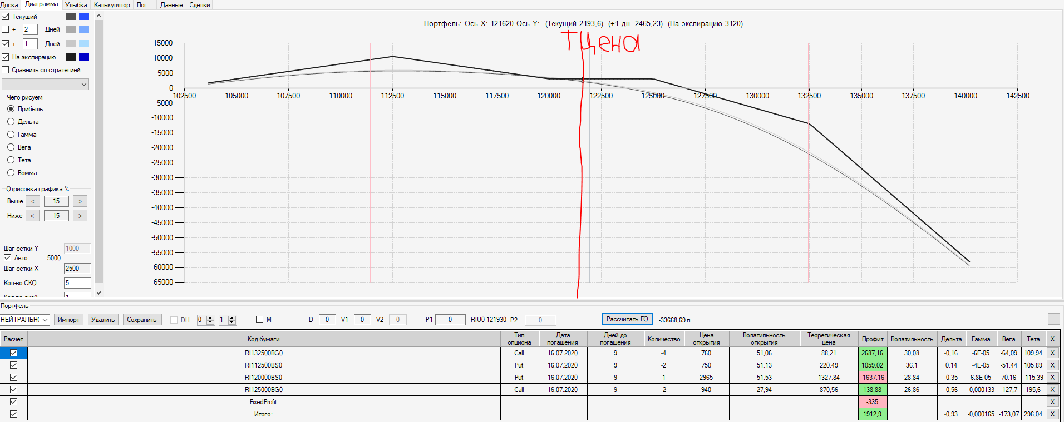Click the V1 input field
This screenshot has height=422, width=1064.
tap(362, 320)
